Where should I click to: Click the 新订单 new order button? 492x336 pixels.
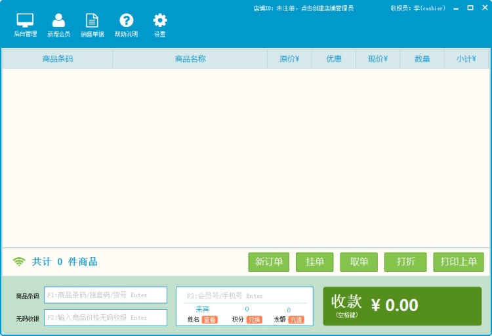click(x=268, y=262)
